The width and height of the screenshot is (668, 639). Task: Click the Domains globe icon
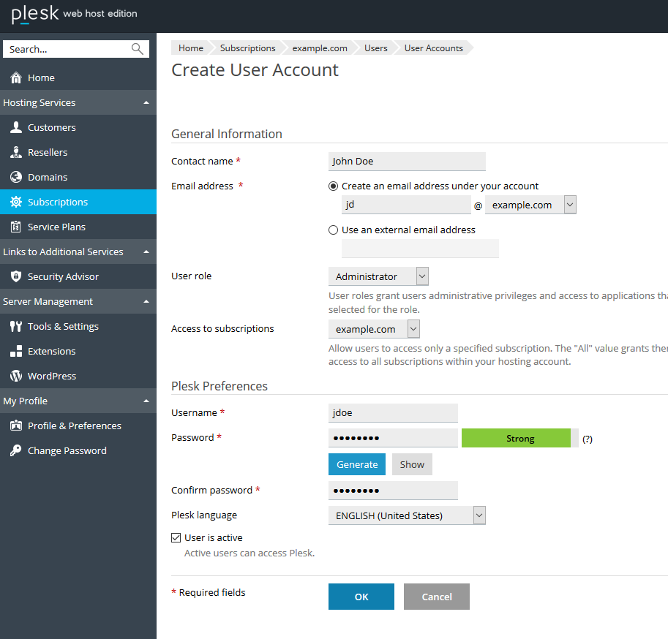[x=15, y=177]
